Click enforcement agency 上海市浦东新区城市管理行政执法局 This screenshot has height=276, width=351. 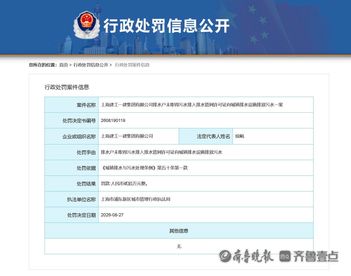[136, 199]
